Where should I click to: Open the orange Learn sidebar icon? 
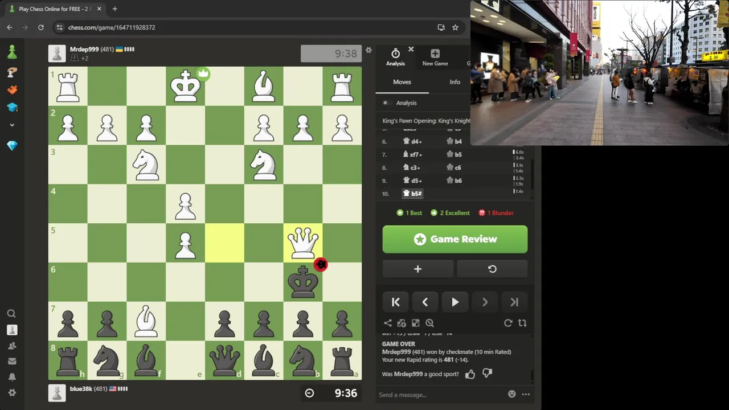pyautogui.click(x=12, y=89)
